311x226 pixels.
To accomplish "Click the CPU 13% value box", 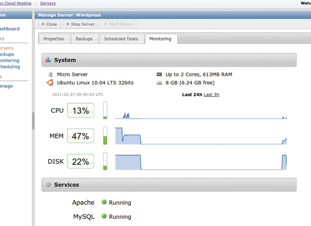I will coord(81,110).
